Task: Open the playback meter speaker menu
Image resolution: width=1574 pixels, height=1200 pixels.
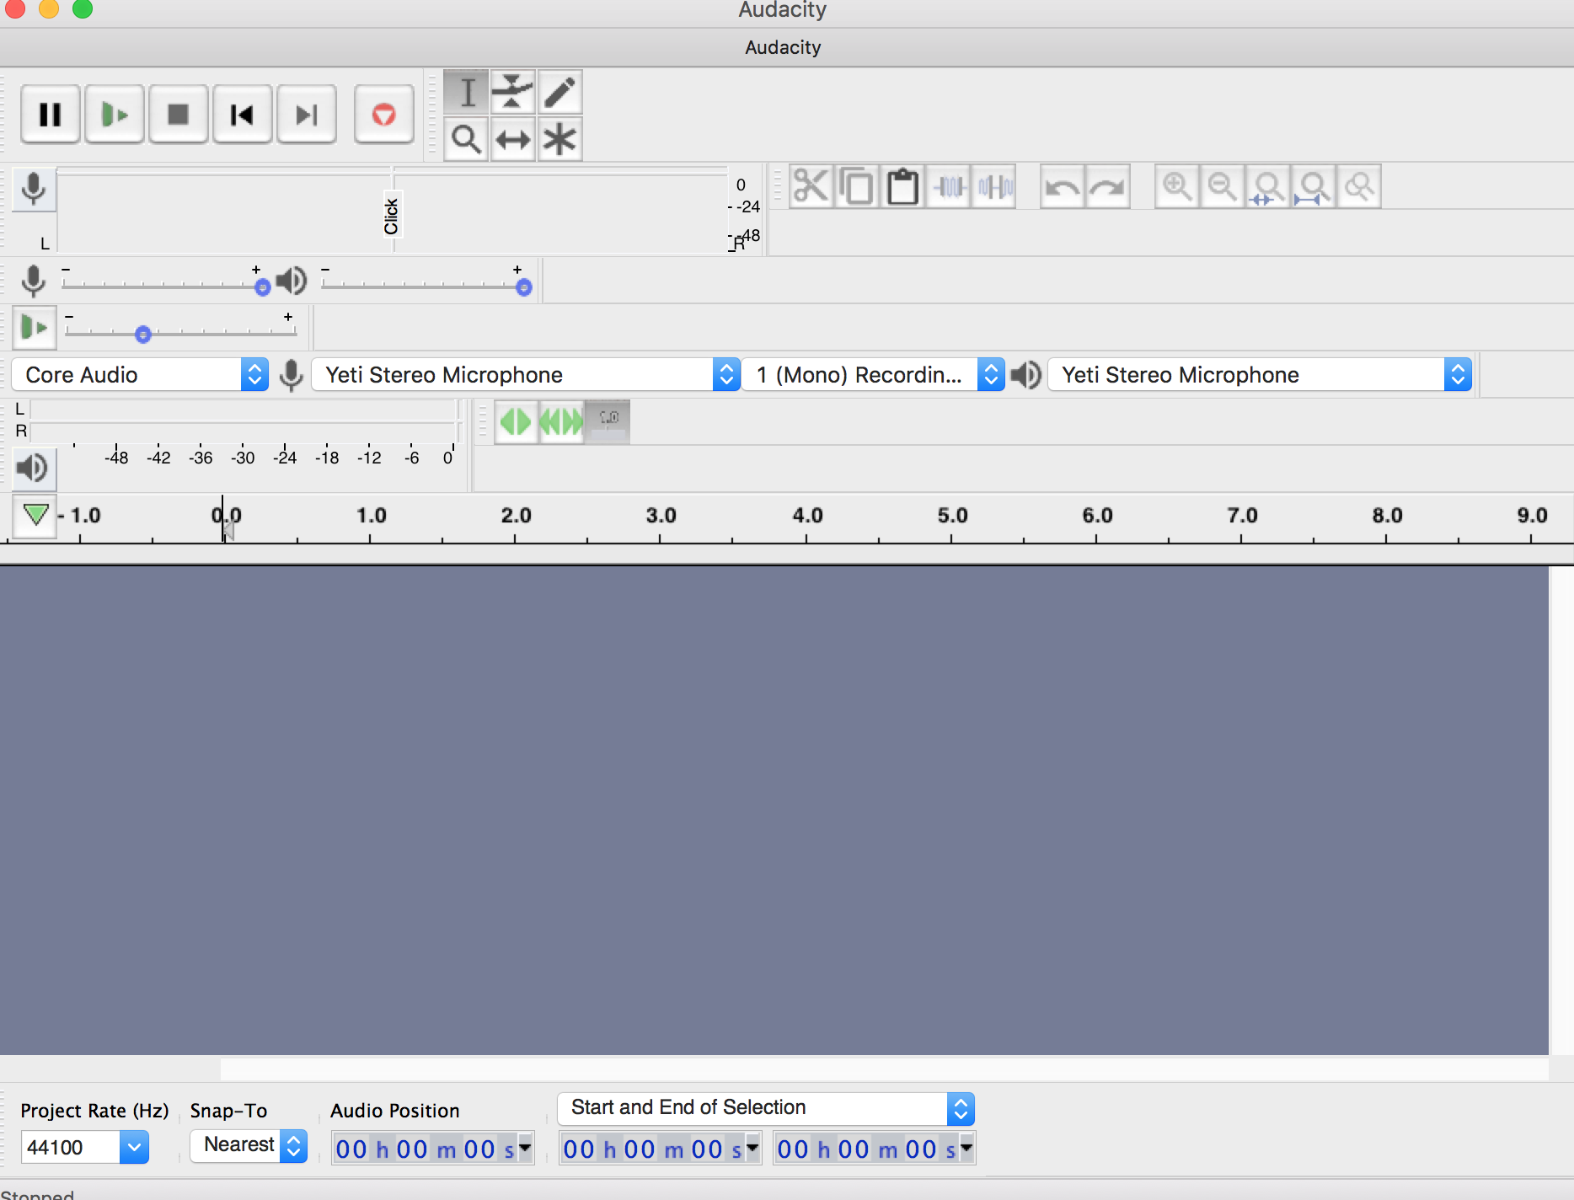Action: pos(34,468)
